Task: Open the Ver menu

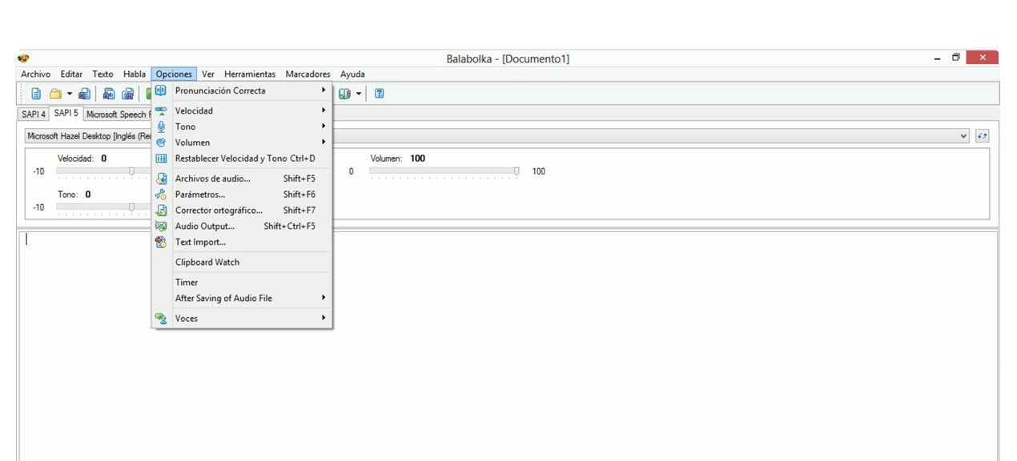Action: [208, 74]
